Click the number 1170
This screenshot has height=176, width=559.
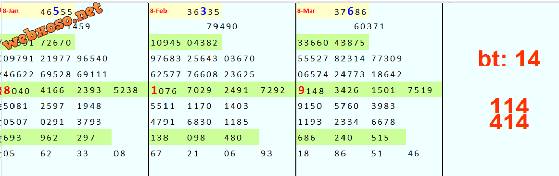coord(199,106)
